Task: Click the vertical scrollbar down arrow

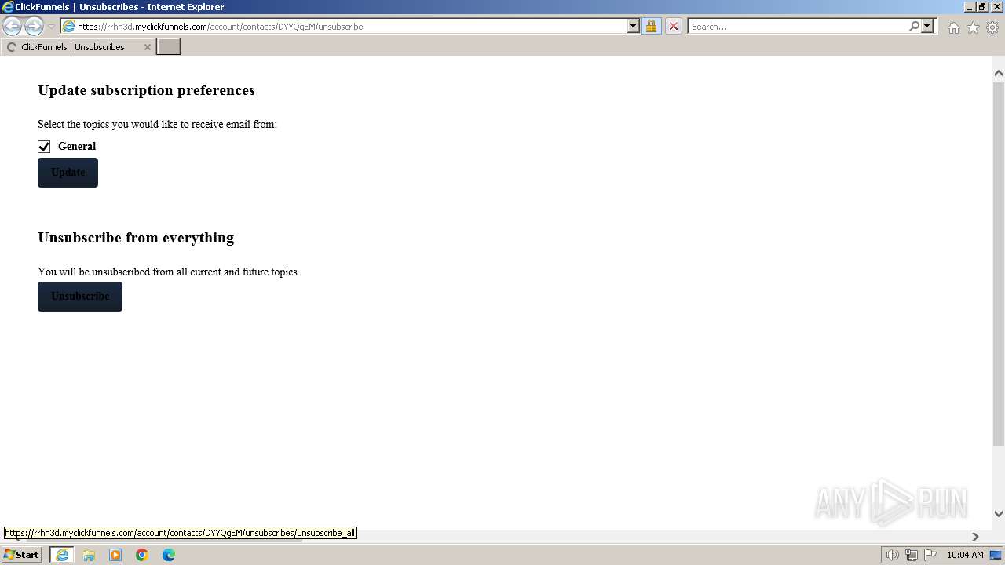Action: [999, 514]
